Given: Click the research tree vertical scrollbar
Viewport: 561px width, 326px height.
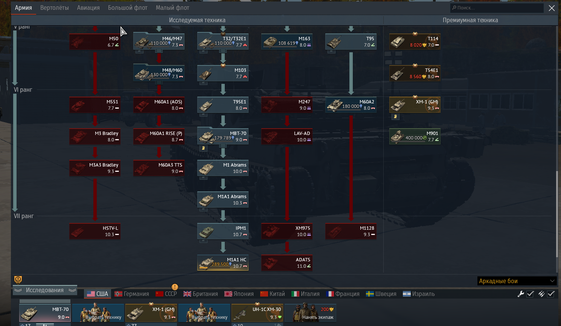Looking at the screenshot, I should click(557, 214).
